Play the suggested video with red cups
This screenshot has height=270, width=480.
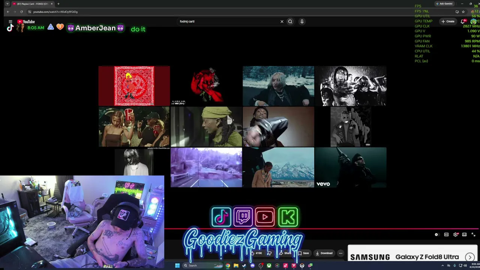134,127
